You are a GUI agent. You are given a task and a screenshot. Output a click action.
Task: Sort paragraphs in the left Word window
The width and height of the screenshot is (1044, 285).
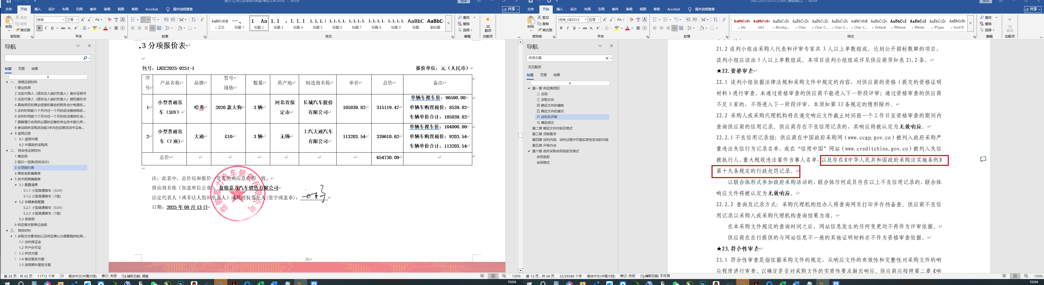pos(193,20)
